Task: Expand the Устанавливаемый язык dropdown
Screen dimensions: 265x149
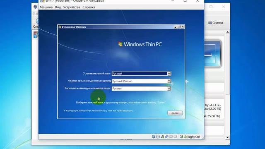Action: point(169,74)
